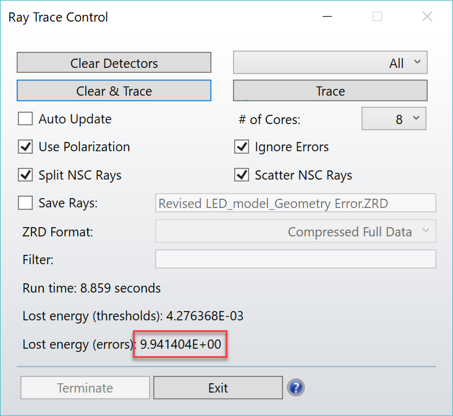This screenshot has height=416, width=453.
Task: Enable the Auto Update checkbox
Action: pyautogui.click(x=25, y=119)
